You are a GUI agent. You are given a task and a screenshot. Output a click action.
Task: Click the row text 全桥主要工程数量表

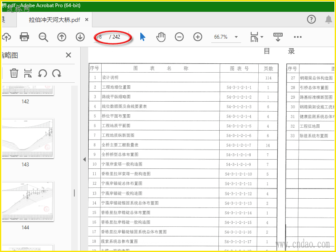click(120, 145)
